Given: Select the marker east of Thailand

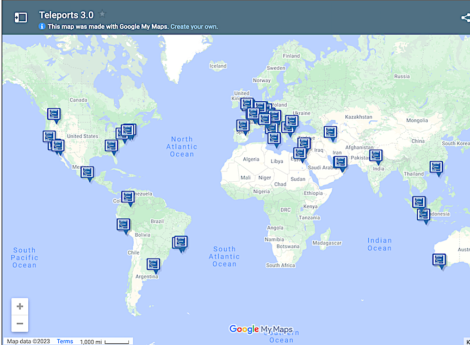Looking at the screenshot, I should coord(436,168).
